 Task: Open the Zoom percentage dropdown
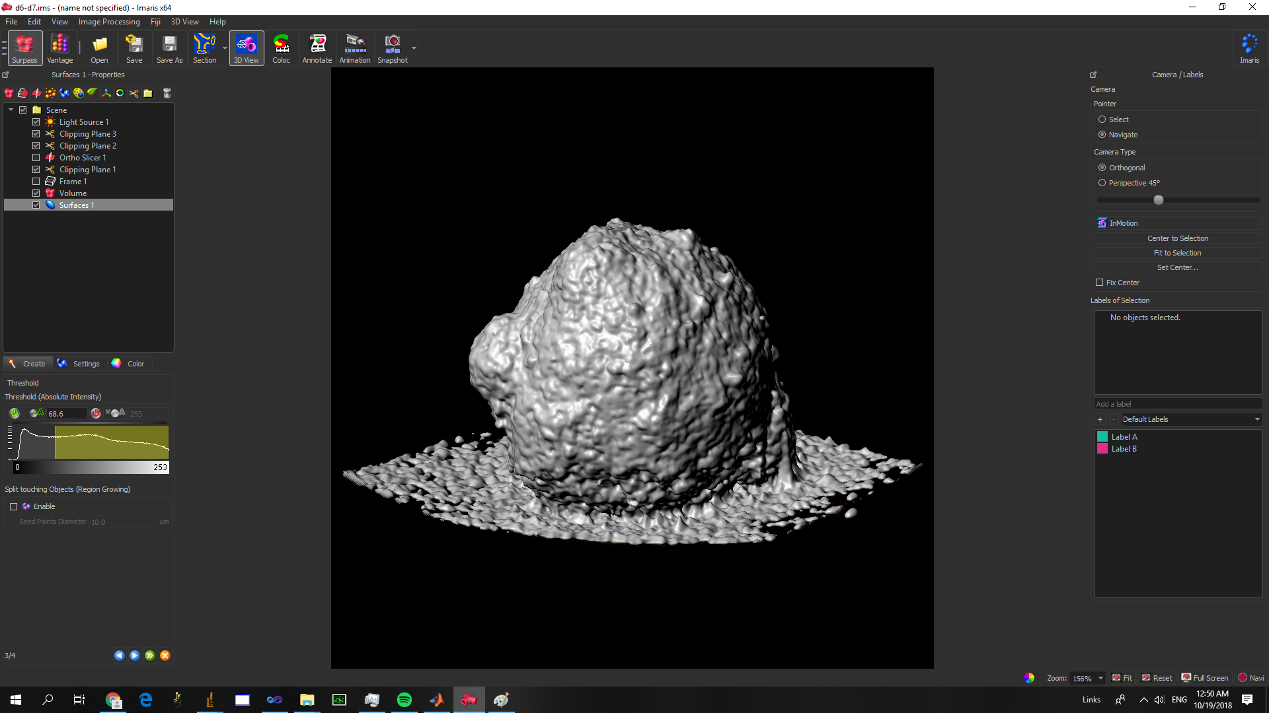1100,678
